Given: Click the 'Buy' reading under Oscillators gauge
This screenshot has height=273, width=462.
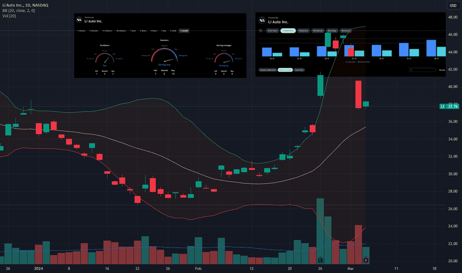Looking at the screenshot, I should click(x=105, y=66).
